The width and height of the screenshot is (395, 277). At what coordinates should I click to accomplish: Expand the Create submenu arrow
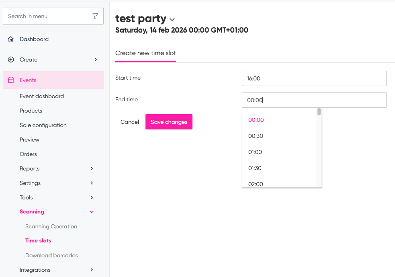pyautogui.click(x=96, y=60)
